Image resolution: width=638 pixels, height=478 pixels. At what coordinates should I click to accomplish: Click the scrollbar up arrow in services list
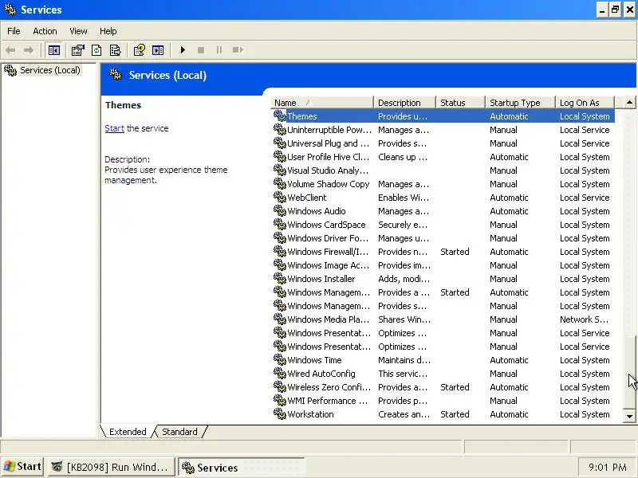click(x=629, y=103)
